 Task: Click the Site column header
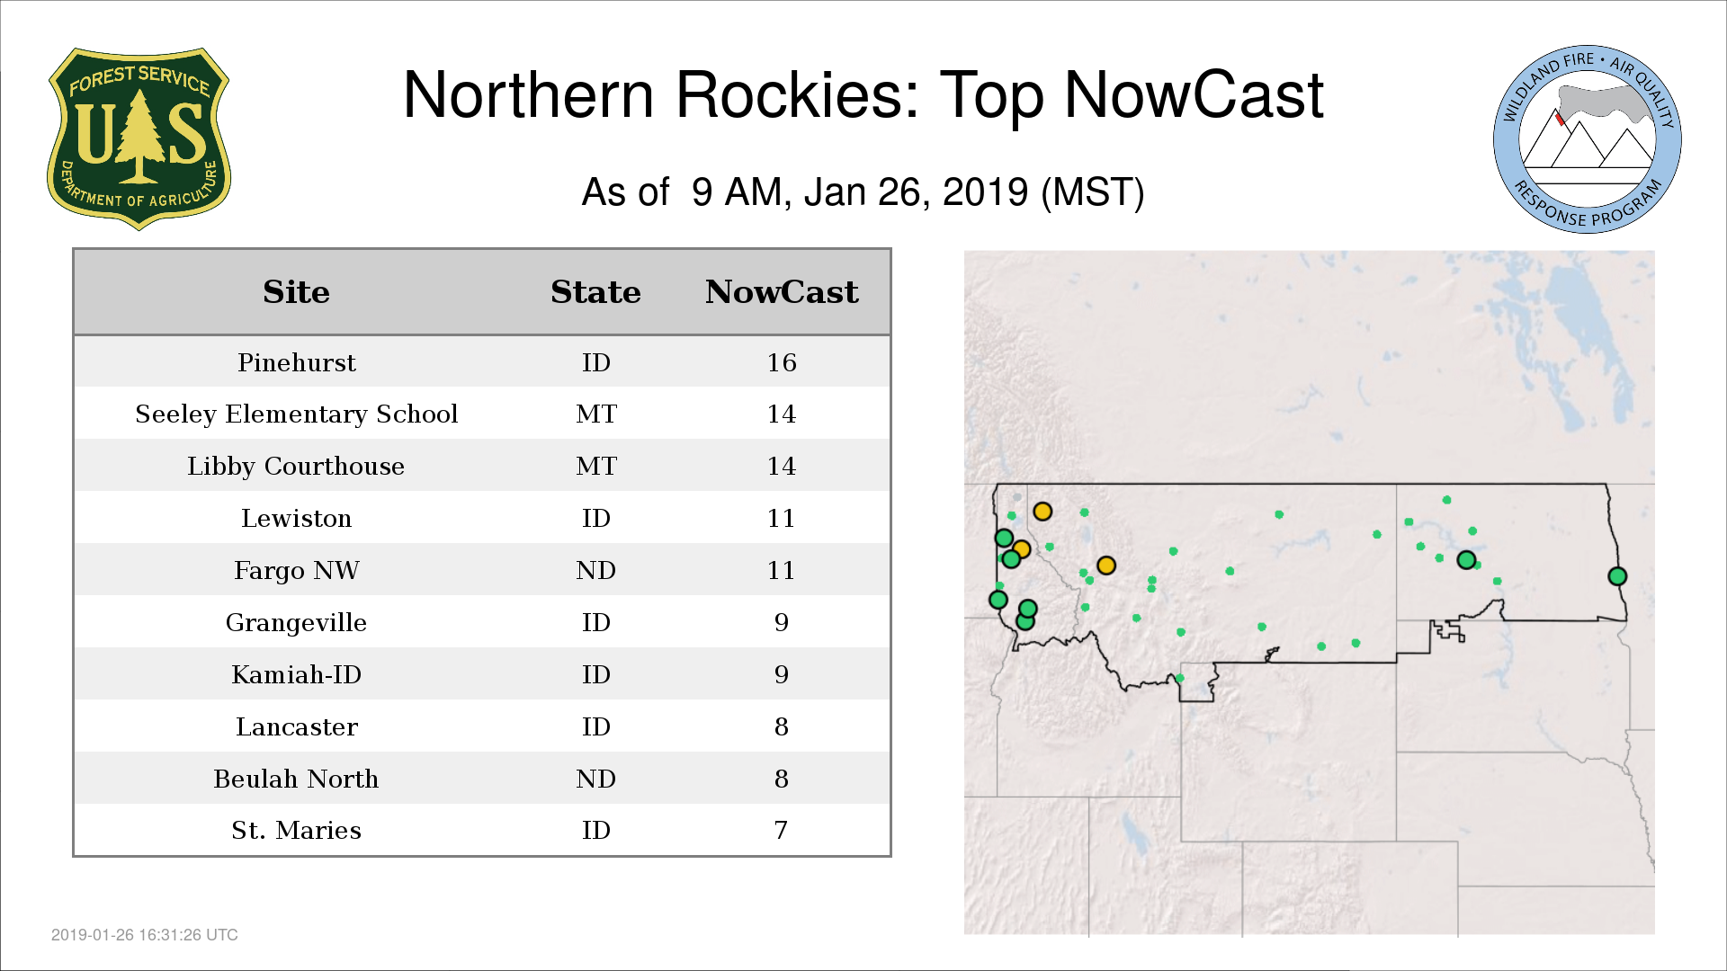[x=296, y=292]
